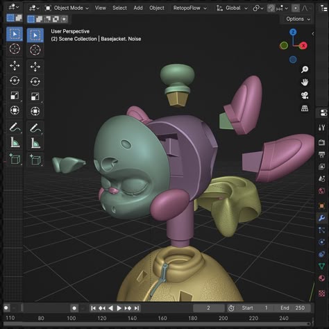Toggle auto keying record button
329x329 pixels.
pos(74,308)
